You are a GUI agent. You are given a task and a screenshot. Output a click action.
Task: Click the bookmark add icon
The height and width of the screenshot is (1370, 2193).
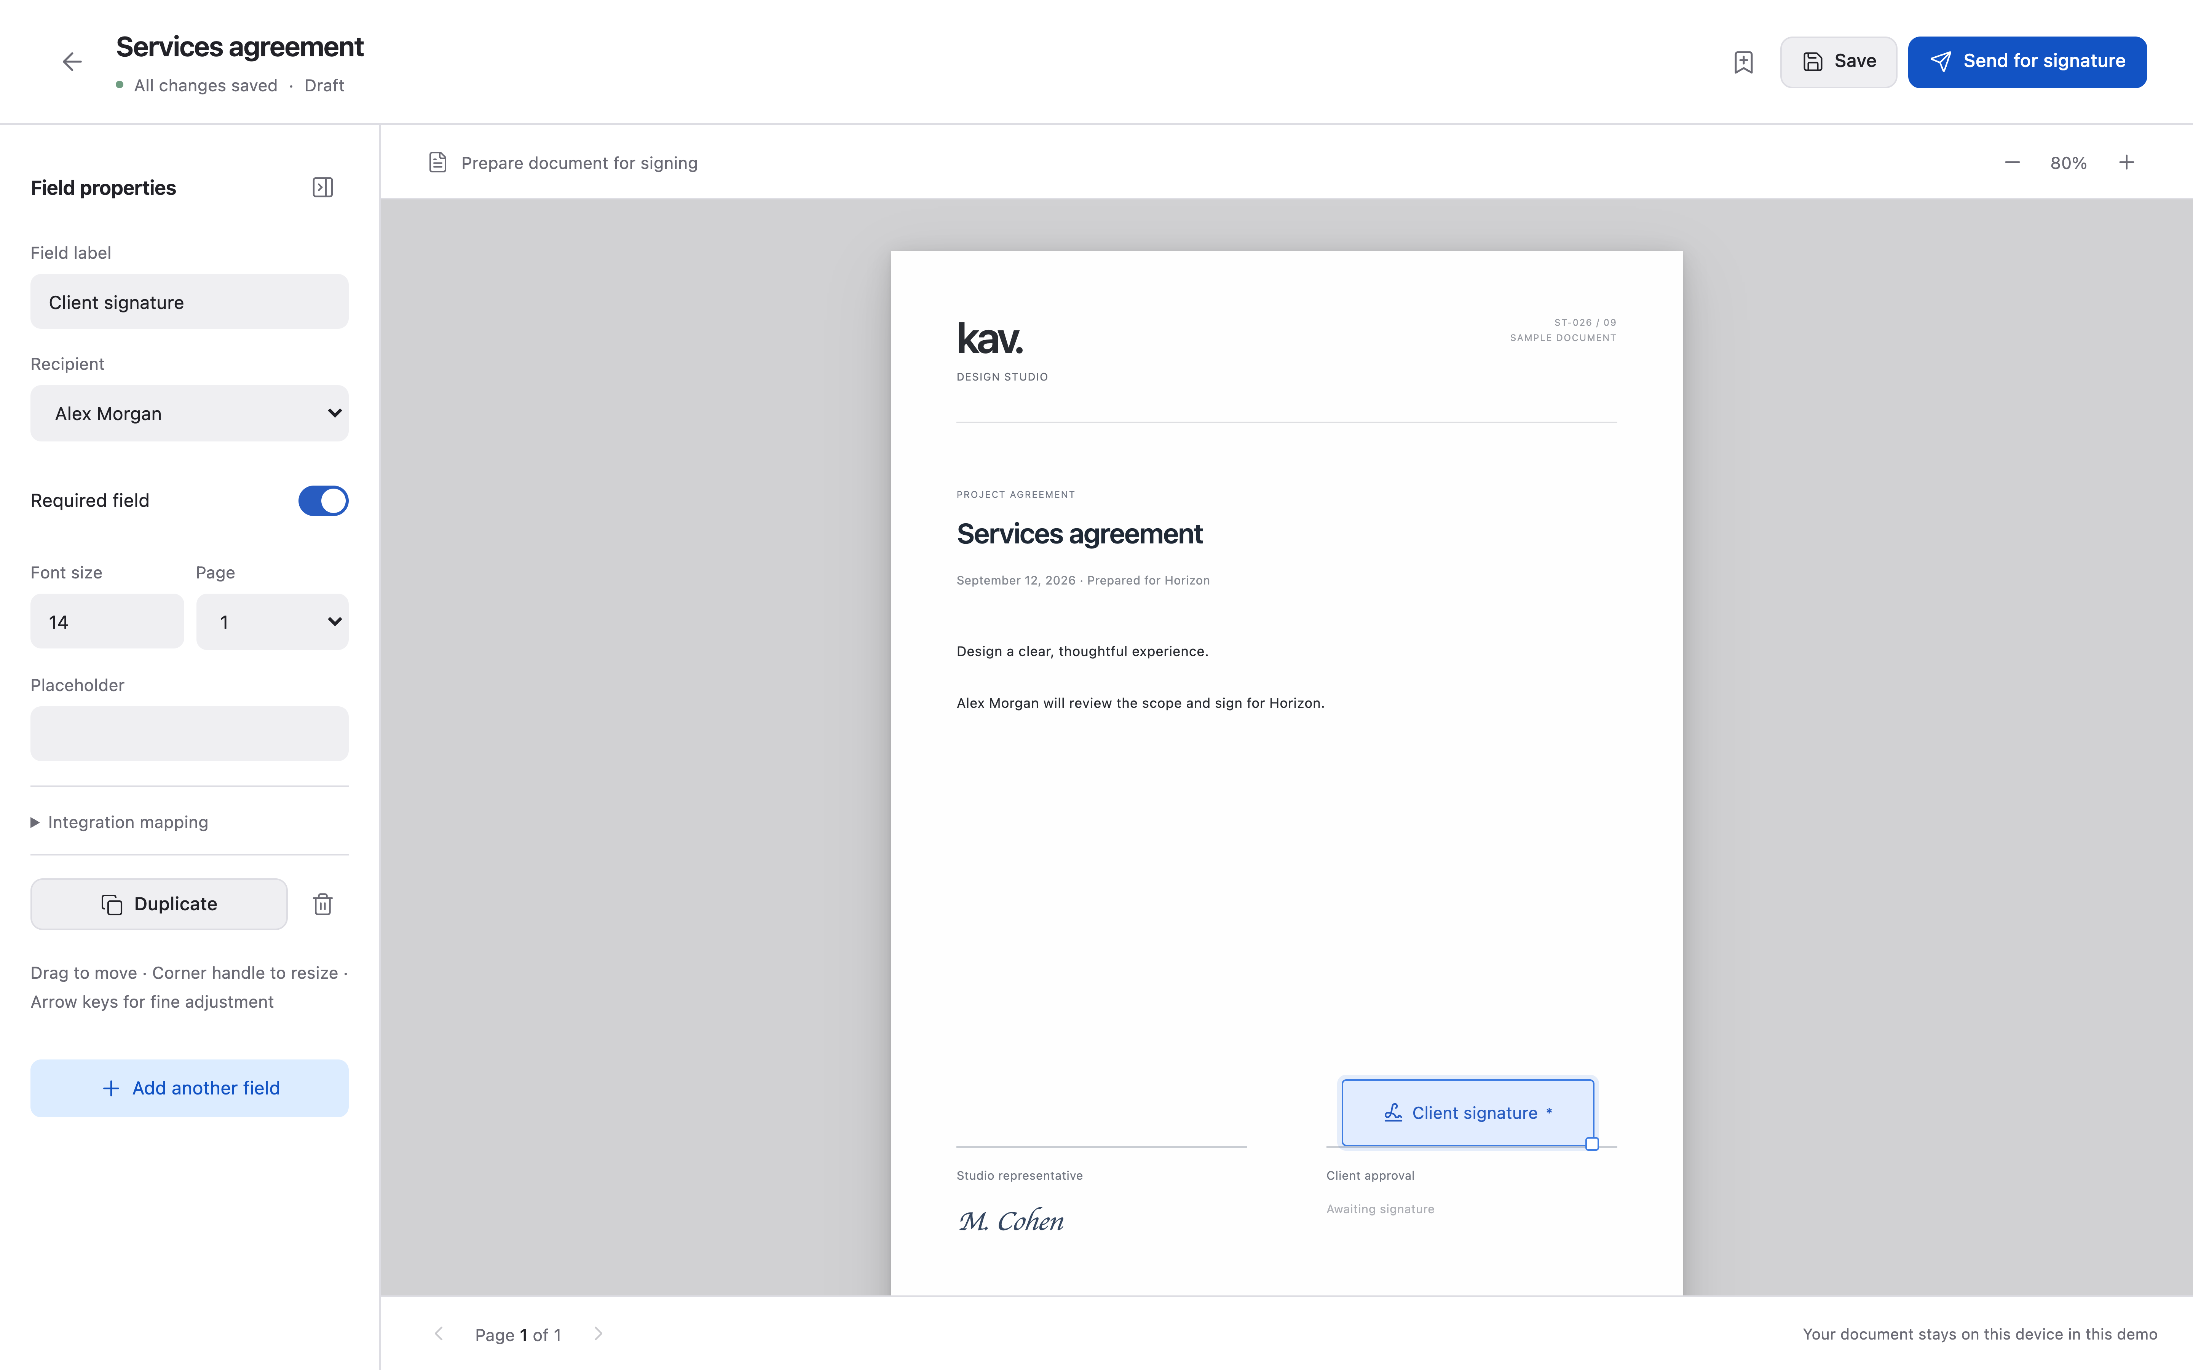click(x=1743, y=62)
